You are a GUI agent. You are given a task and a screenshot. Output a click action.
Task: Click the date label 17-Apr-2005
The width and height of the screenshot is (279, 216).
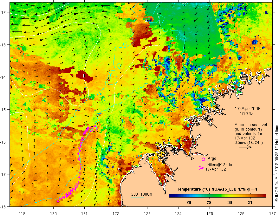[248, 109]
